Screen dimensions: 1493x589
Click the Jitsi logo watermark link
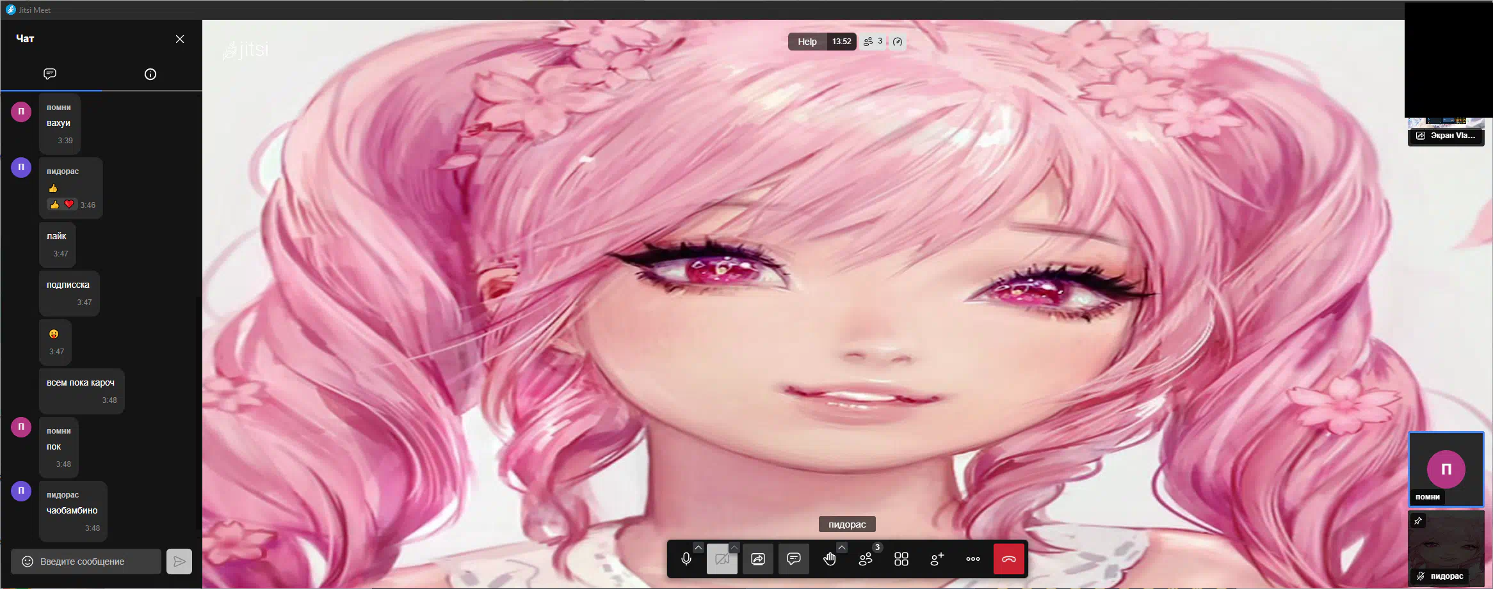tap(246, 50)
